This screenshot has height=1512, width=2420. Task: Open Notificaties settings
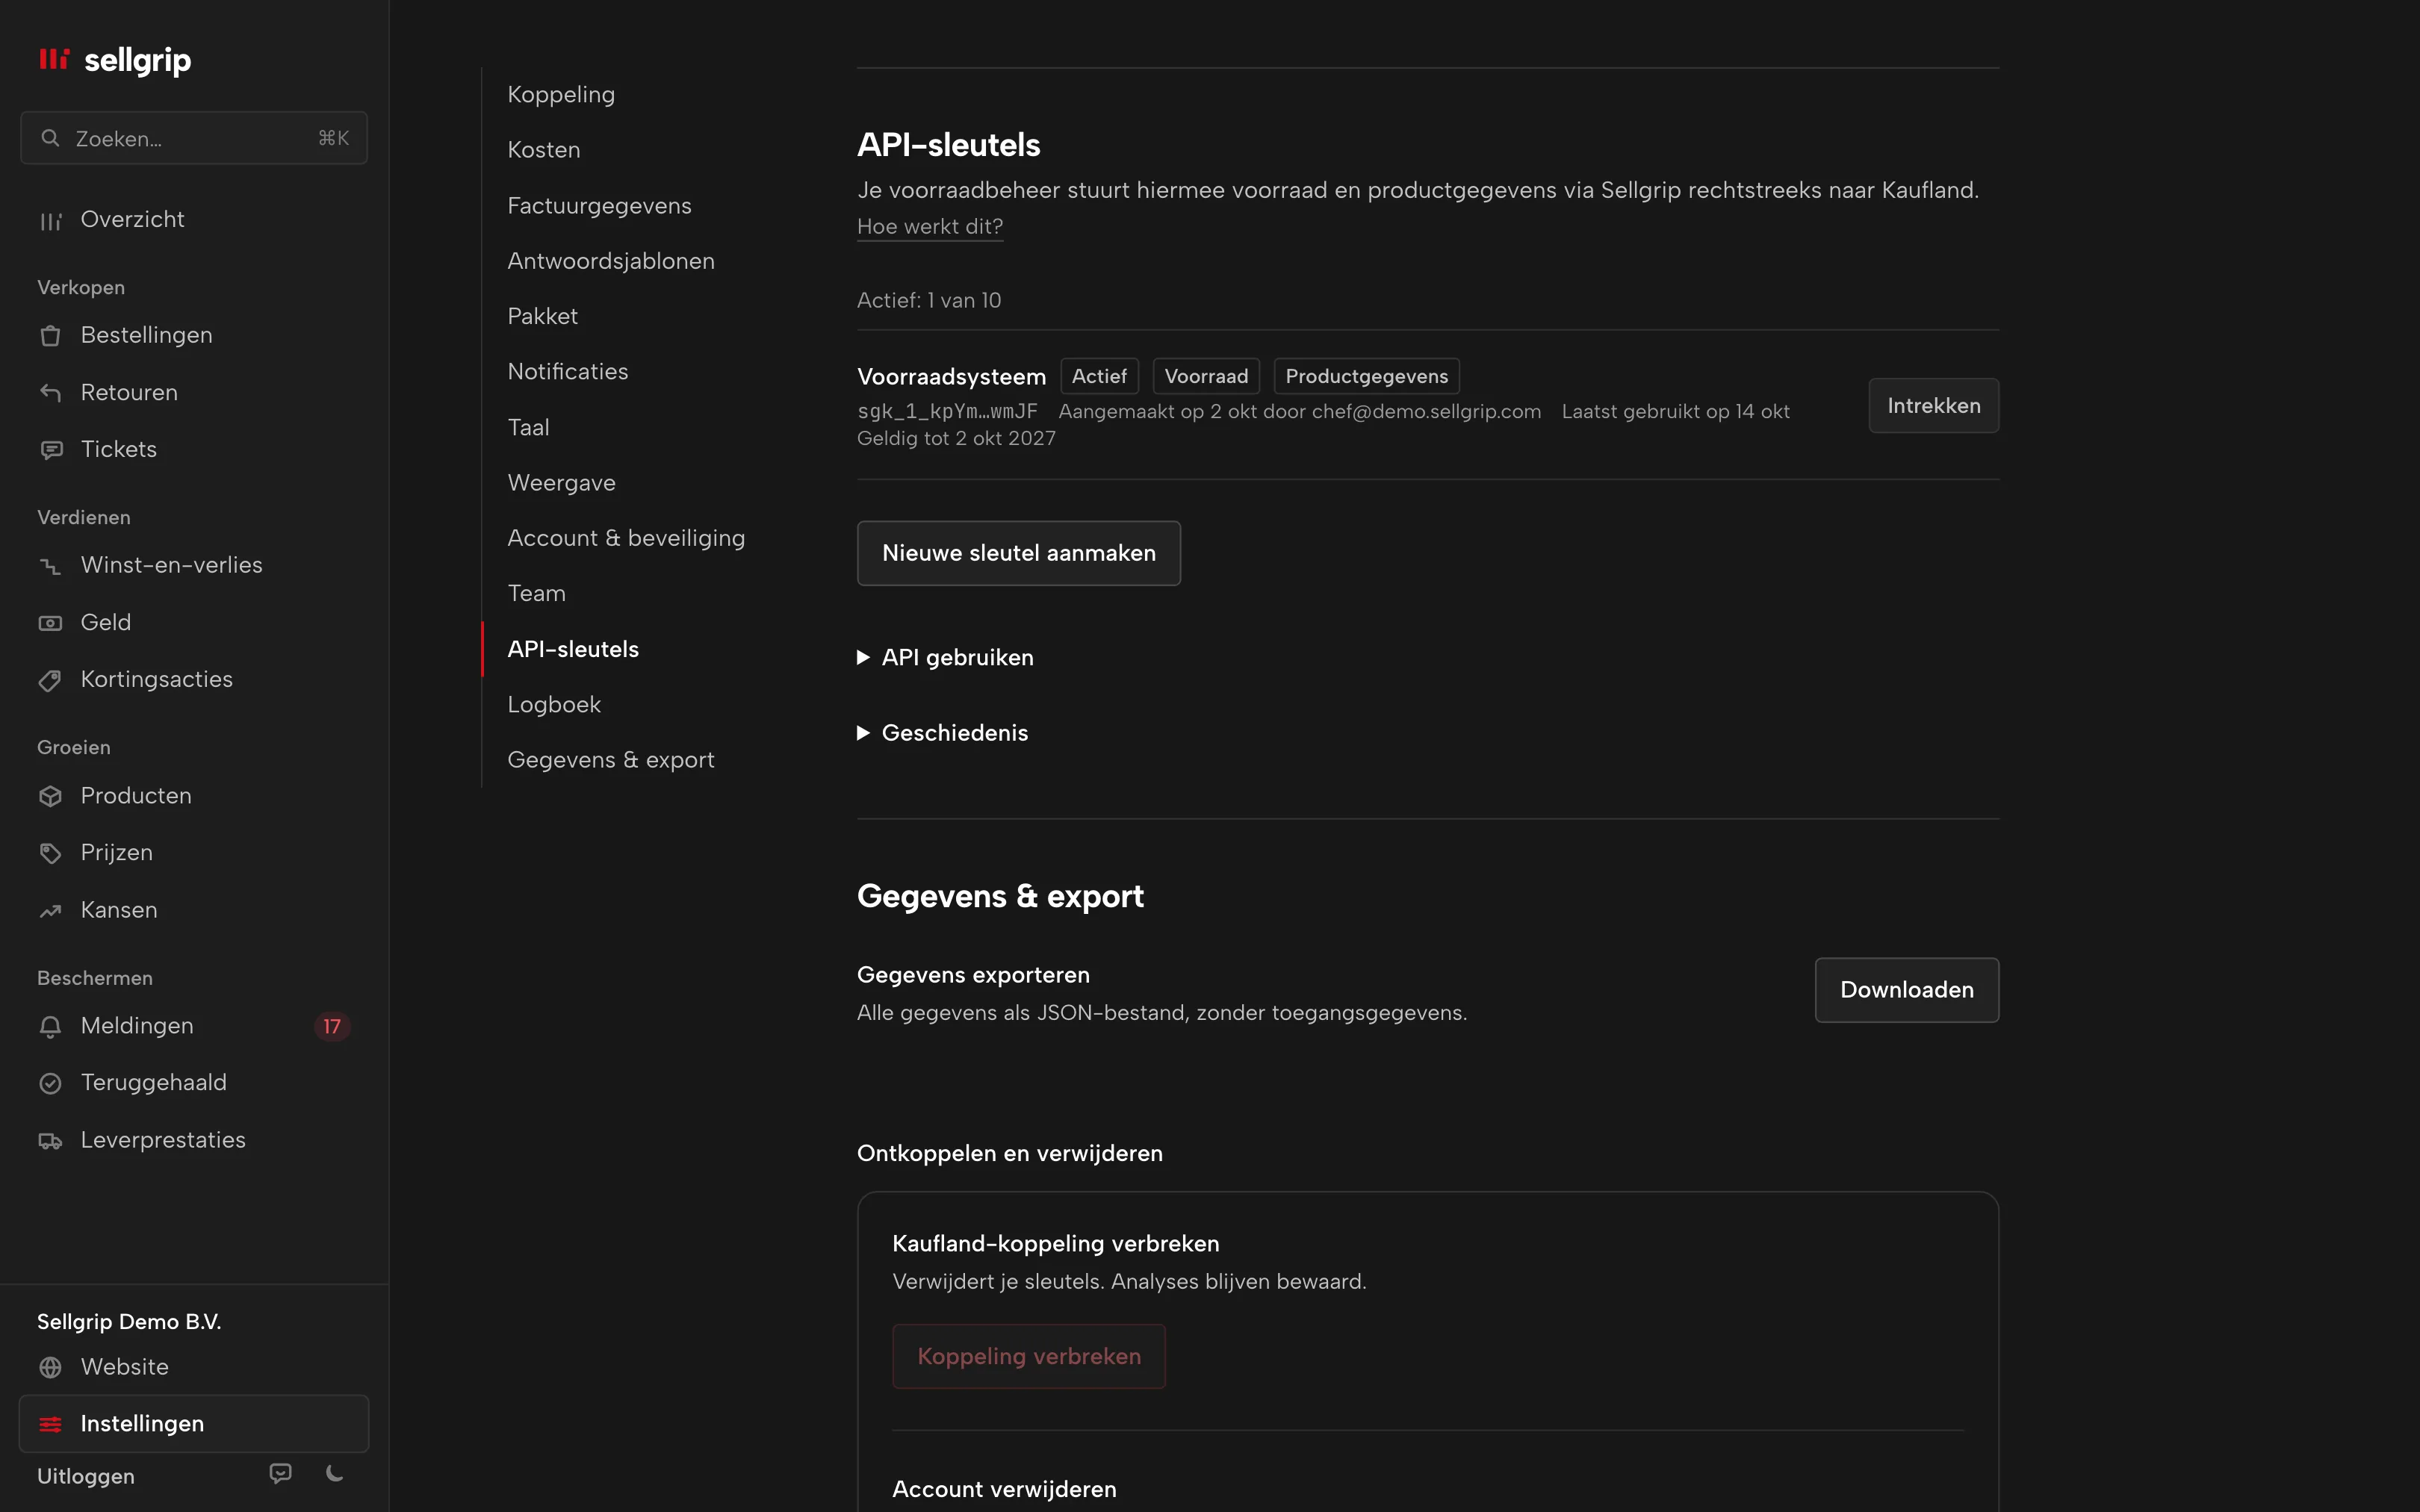568,371
